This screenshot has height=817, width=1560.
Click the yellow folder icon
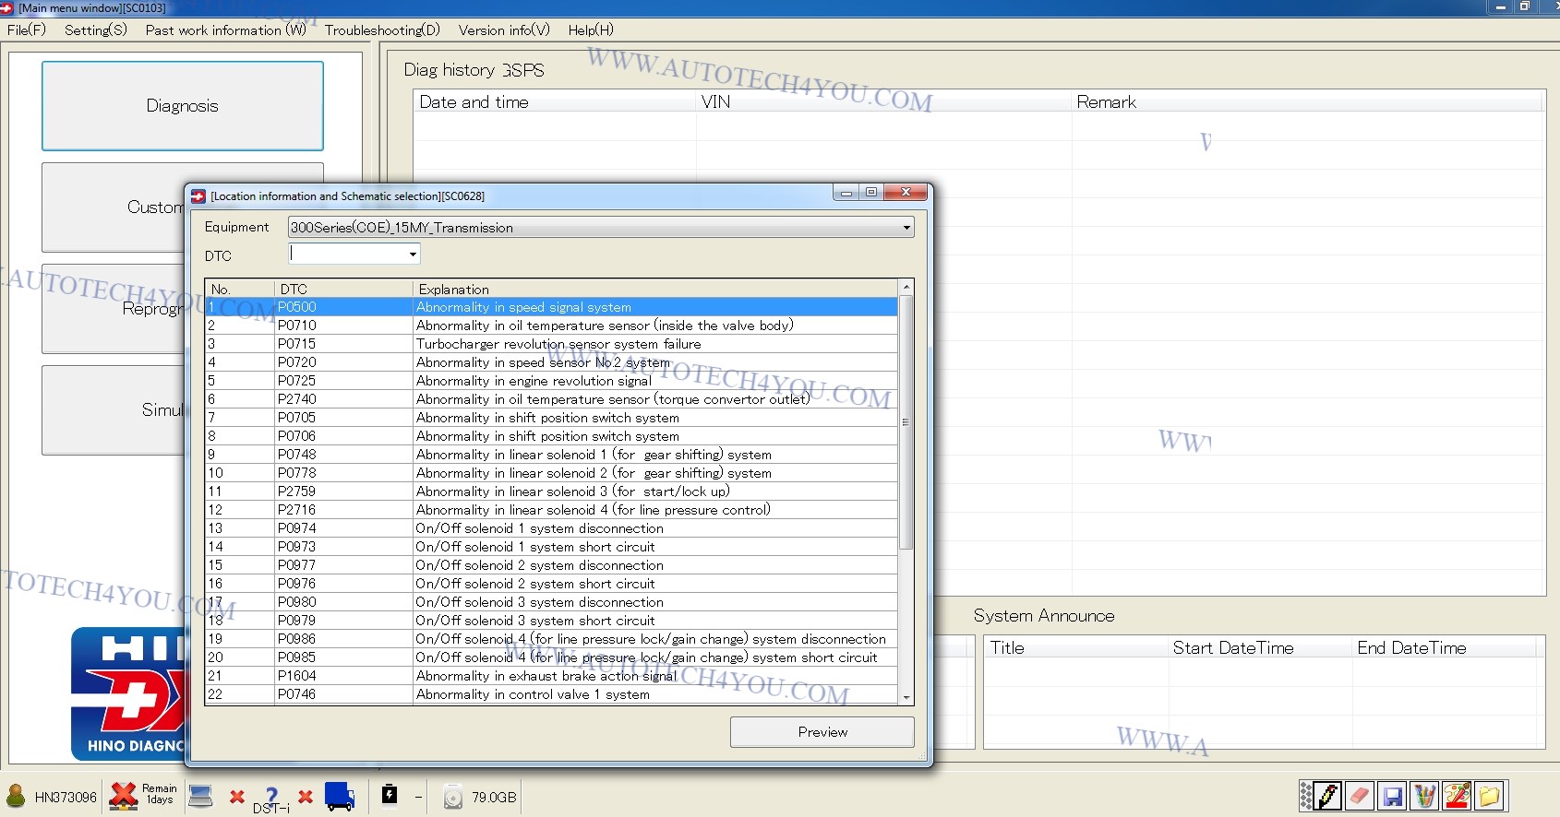click(1489, 795)
